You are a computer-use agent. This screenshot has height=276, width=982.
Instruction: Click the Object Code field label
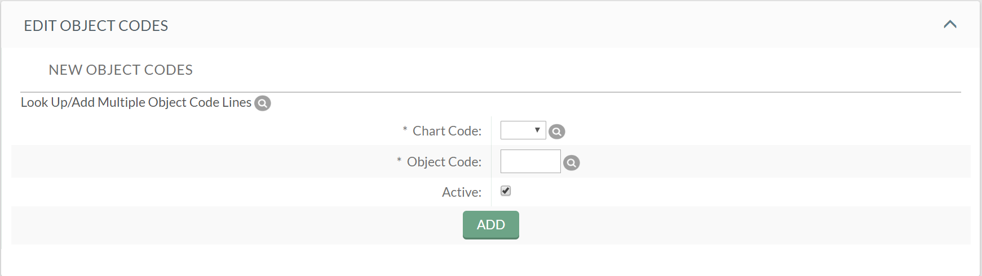[444, 162]
